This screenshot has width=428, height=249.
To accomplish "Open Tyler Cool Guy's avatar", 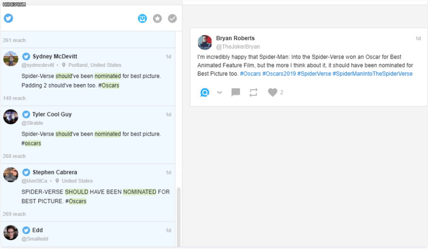I will (10, 117).
